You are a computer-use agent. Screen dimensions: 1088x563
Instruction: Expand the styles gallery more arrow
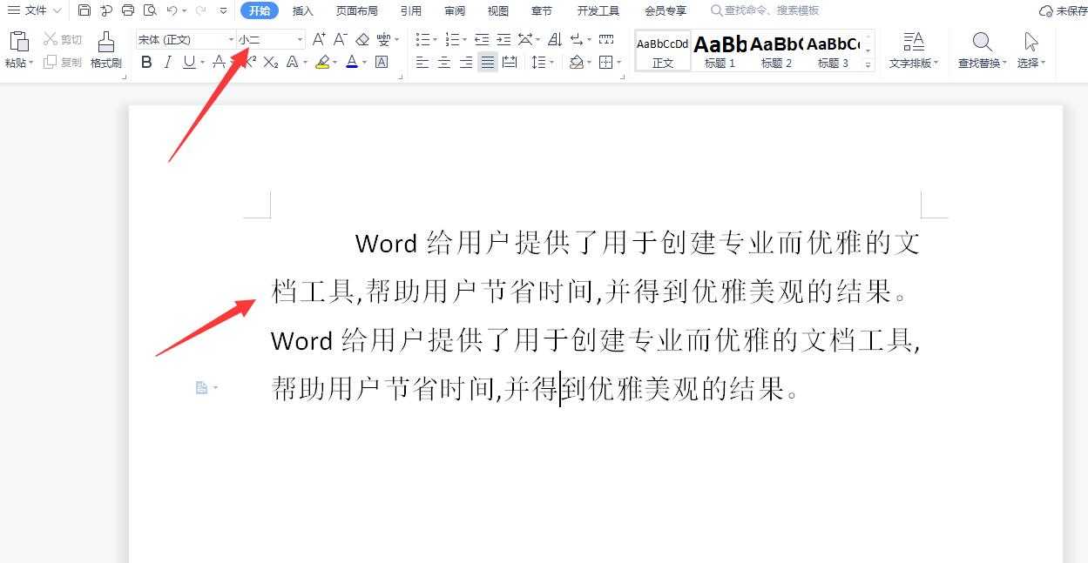[x=868, y=64]
